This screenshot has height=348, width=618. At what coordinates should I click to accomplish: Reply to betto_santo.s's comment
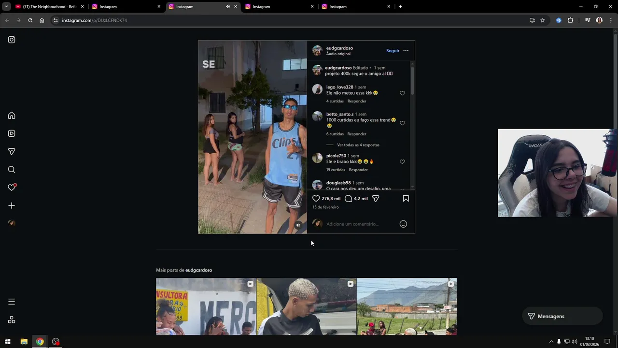tap(357, 134)
